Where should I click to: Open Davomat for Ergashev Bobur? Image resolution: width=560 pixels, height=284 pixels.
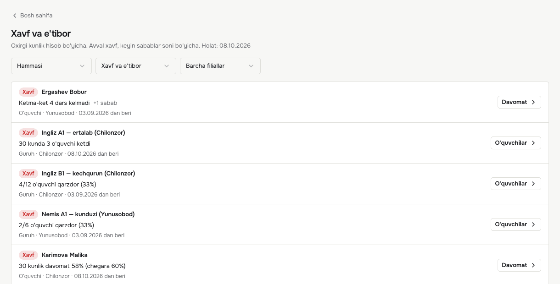point(519,102)
